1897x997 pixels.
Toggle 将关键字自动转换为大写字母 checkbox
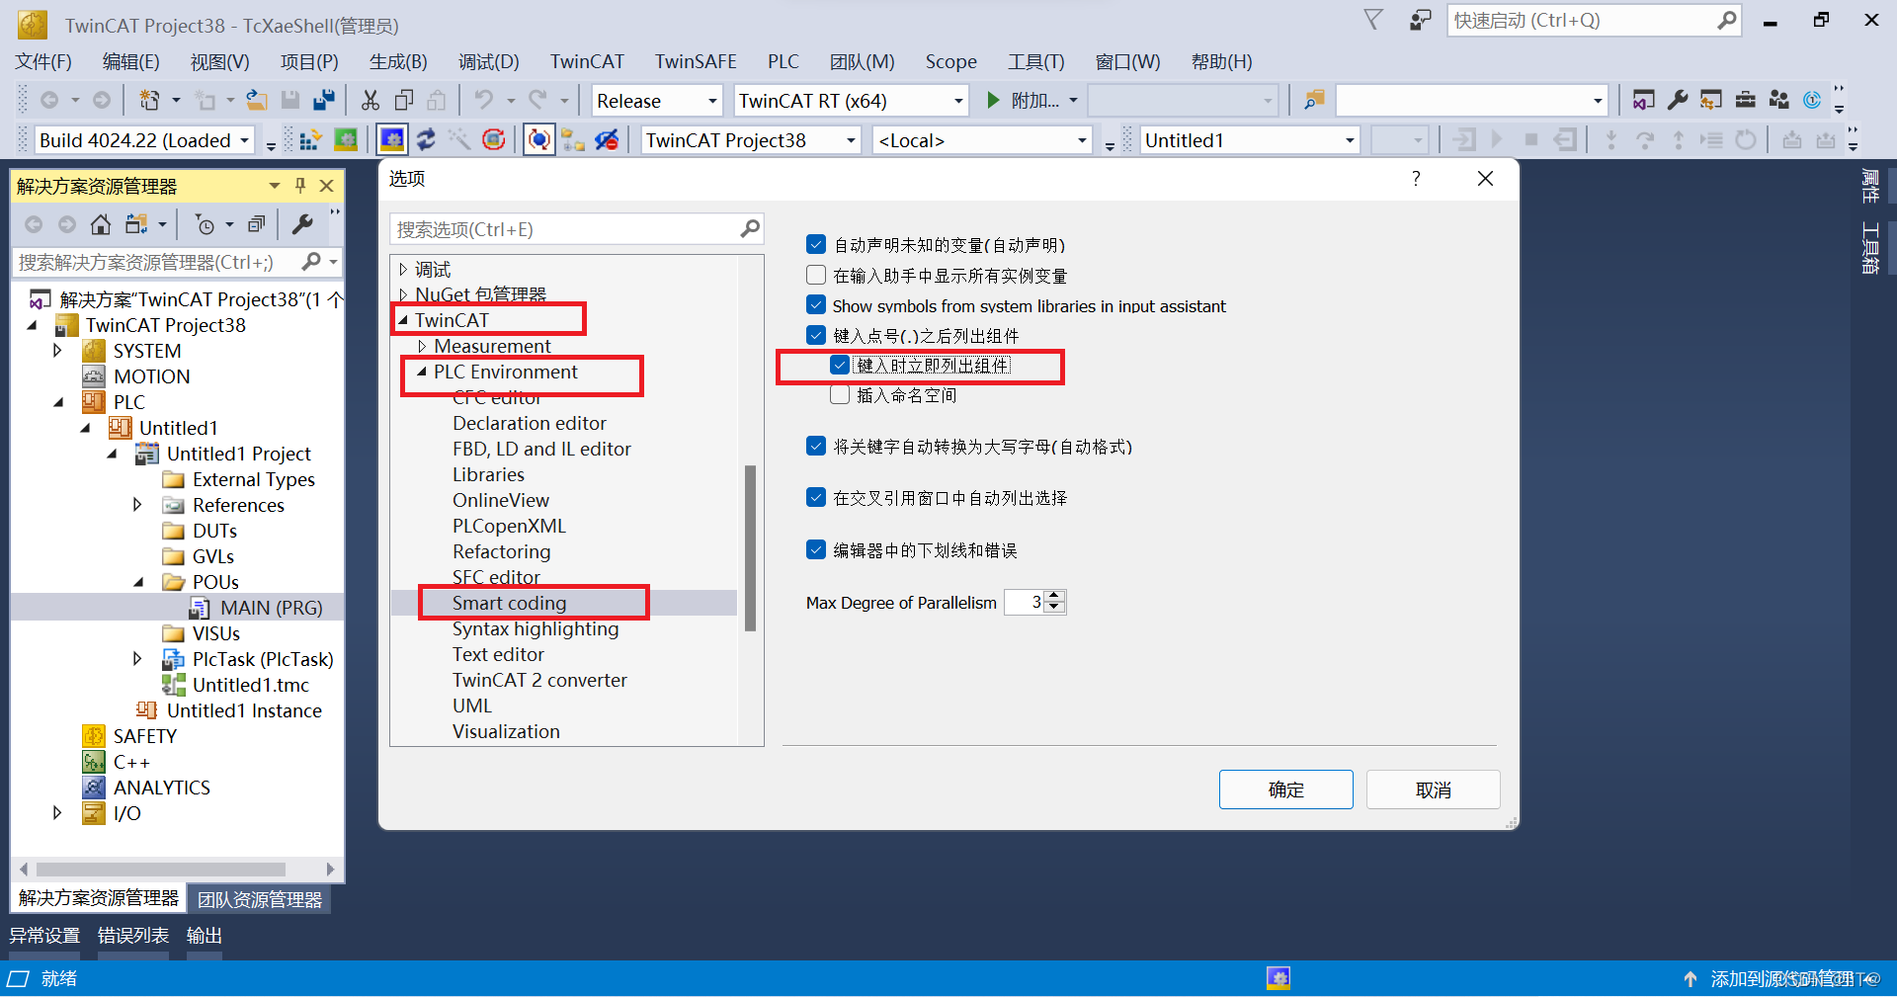pos(816,446)
